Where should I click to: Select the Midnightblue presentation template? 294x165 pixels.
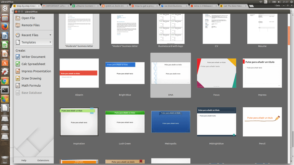[216, 124]
